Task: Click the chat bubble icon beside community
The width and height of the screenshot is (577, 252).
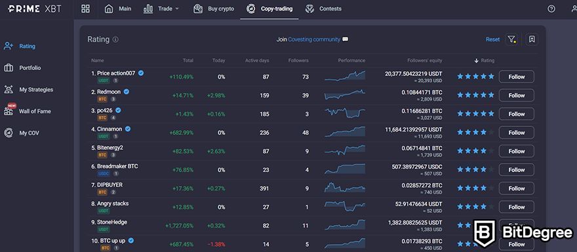Action: [345, 39]
